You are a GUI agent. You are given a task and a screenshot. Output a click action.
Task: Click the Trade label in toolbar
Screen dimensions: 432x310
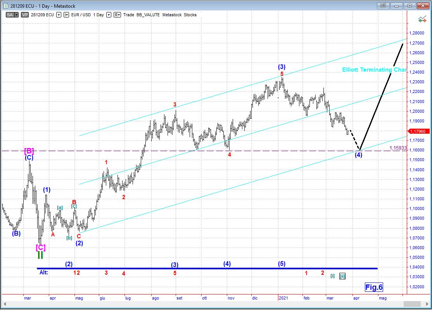coord(129,15)
